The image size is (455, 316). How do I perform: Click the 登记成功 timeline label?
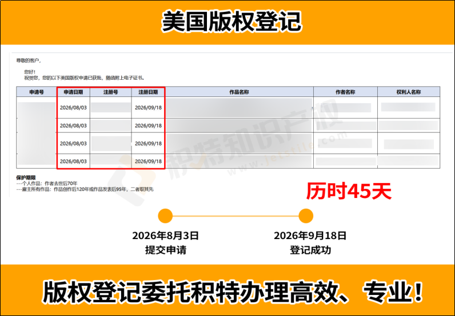click(310, 250)
